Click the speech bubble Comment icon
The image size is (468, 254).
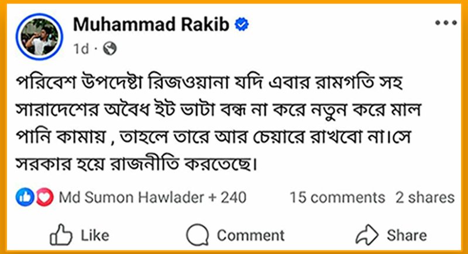(197, 235)
